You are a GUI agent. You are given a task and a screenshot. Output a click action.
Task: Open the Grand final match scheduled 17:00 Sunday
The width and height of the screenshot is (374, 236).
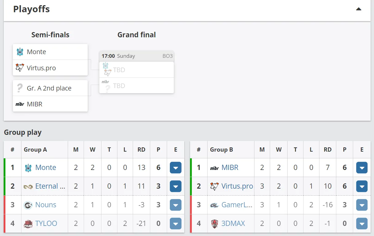136,72
